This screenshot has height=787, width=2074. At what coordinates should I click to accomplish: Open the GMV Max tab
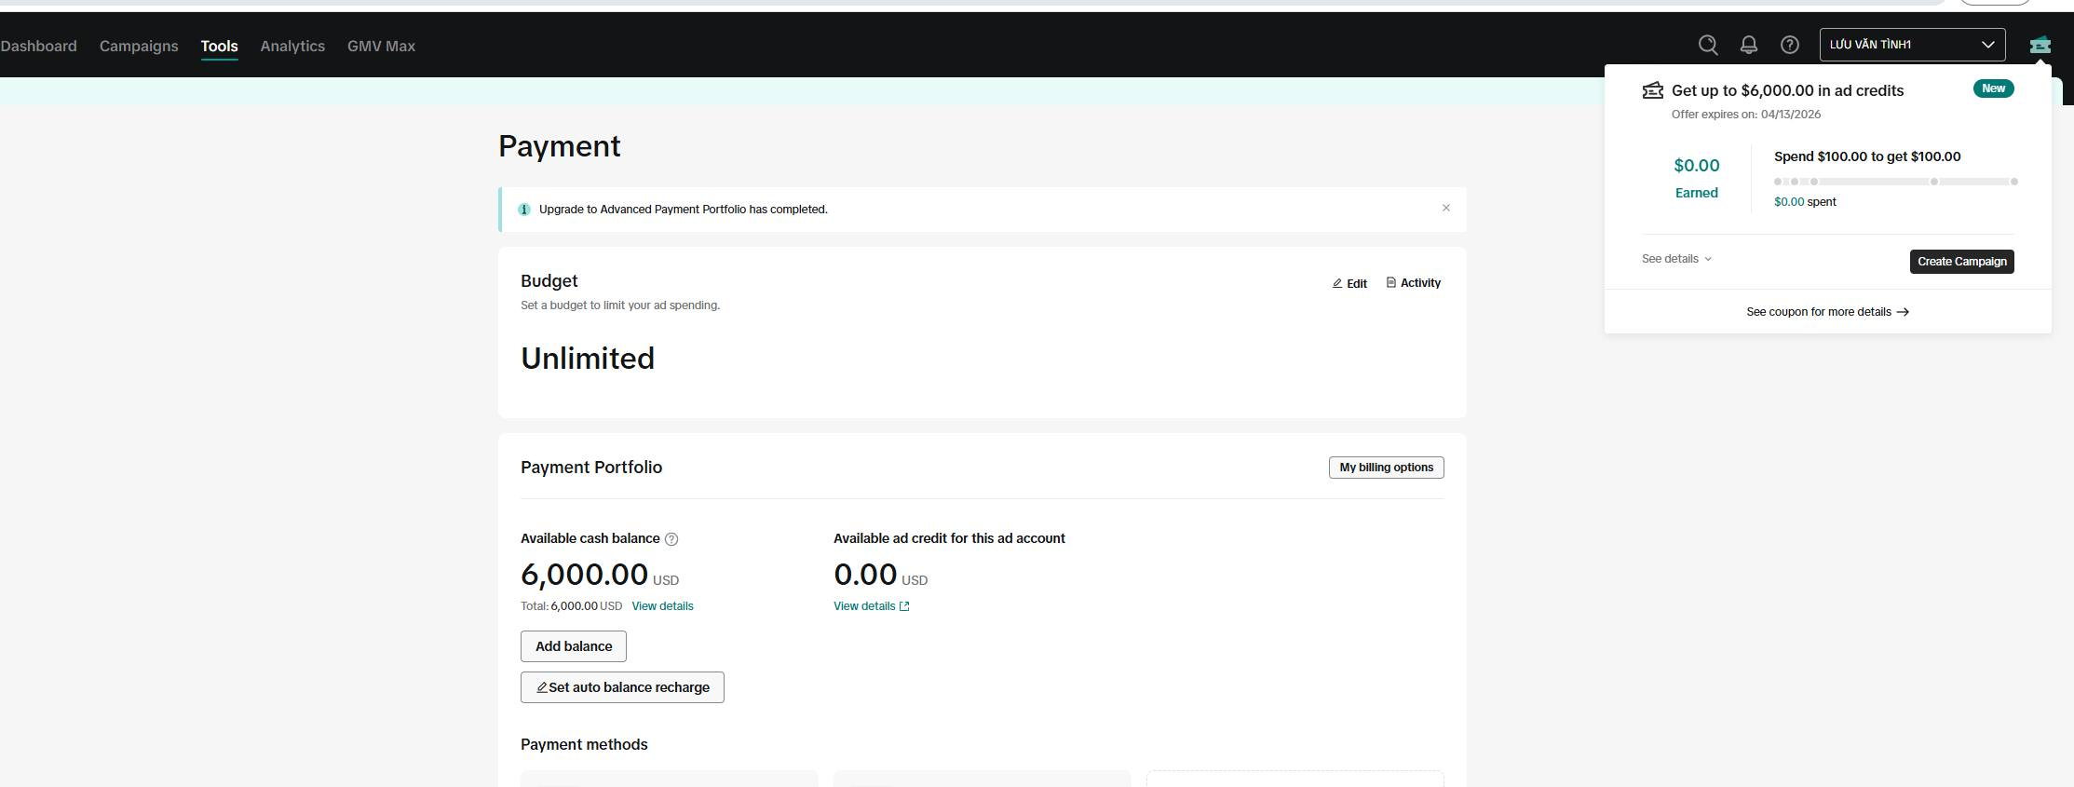pyautogui.click(x=381, y=46)
